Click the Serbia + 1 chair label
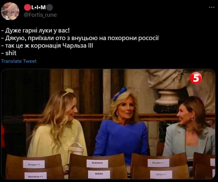This screenshot has height=182, width=218. (x=161, y=175)
